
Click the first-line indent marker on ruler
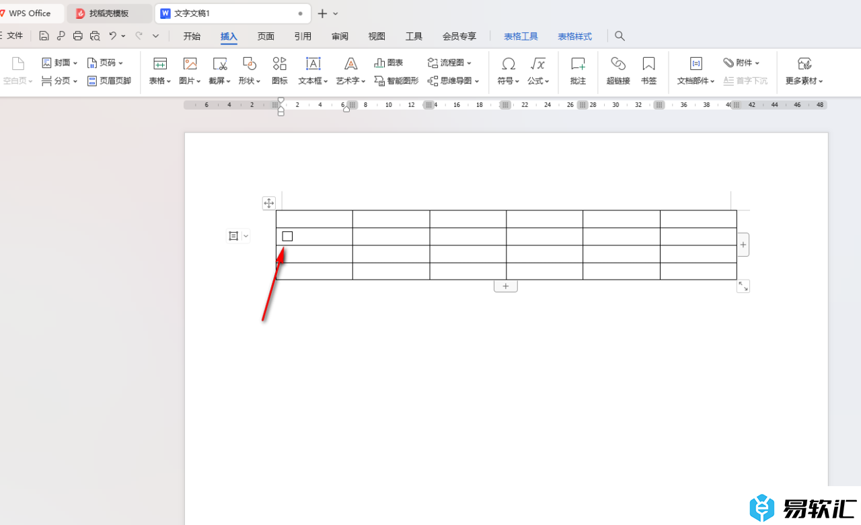coord(281,100)
